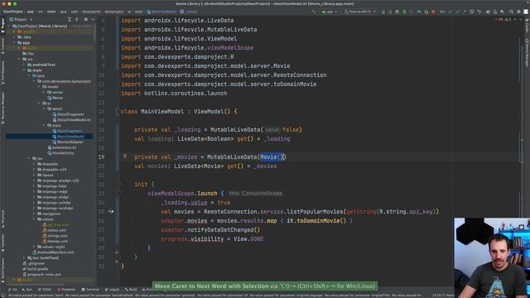530x298 pixels.
Task: Collapse the detail package
Action: (44, 108)
